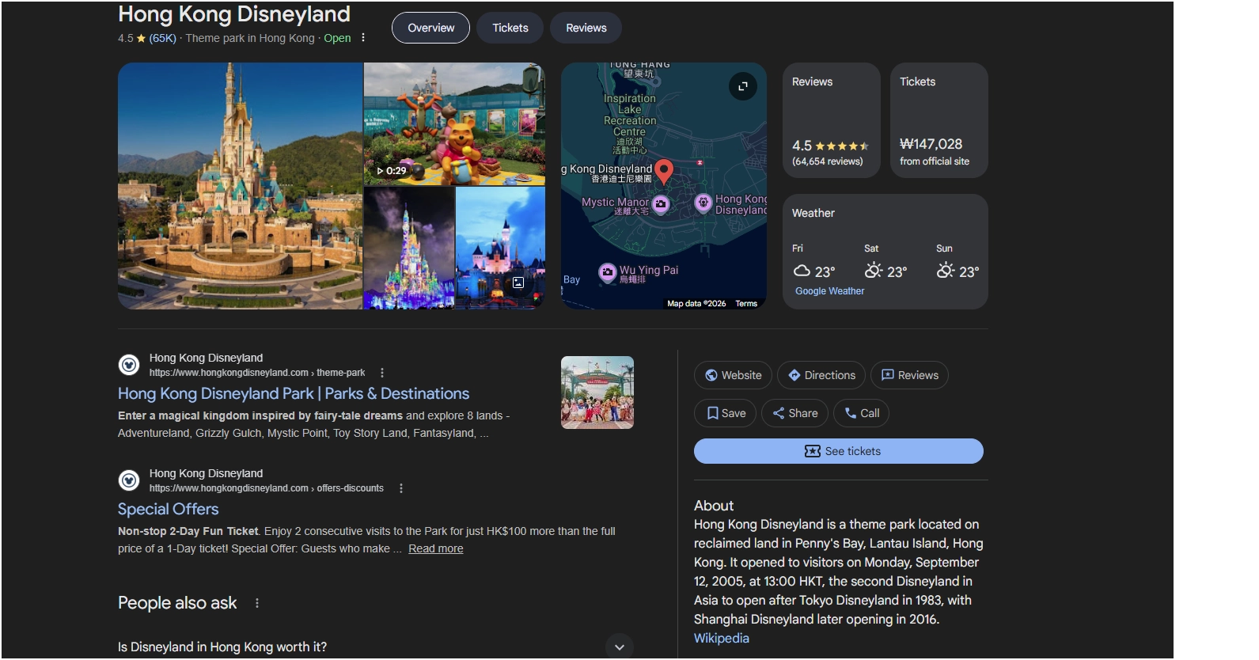Switch to the Reviews tab
The image size is (1259, 660).
pos(586,28)
